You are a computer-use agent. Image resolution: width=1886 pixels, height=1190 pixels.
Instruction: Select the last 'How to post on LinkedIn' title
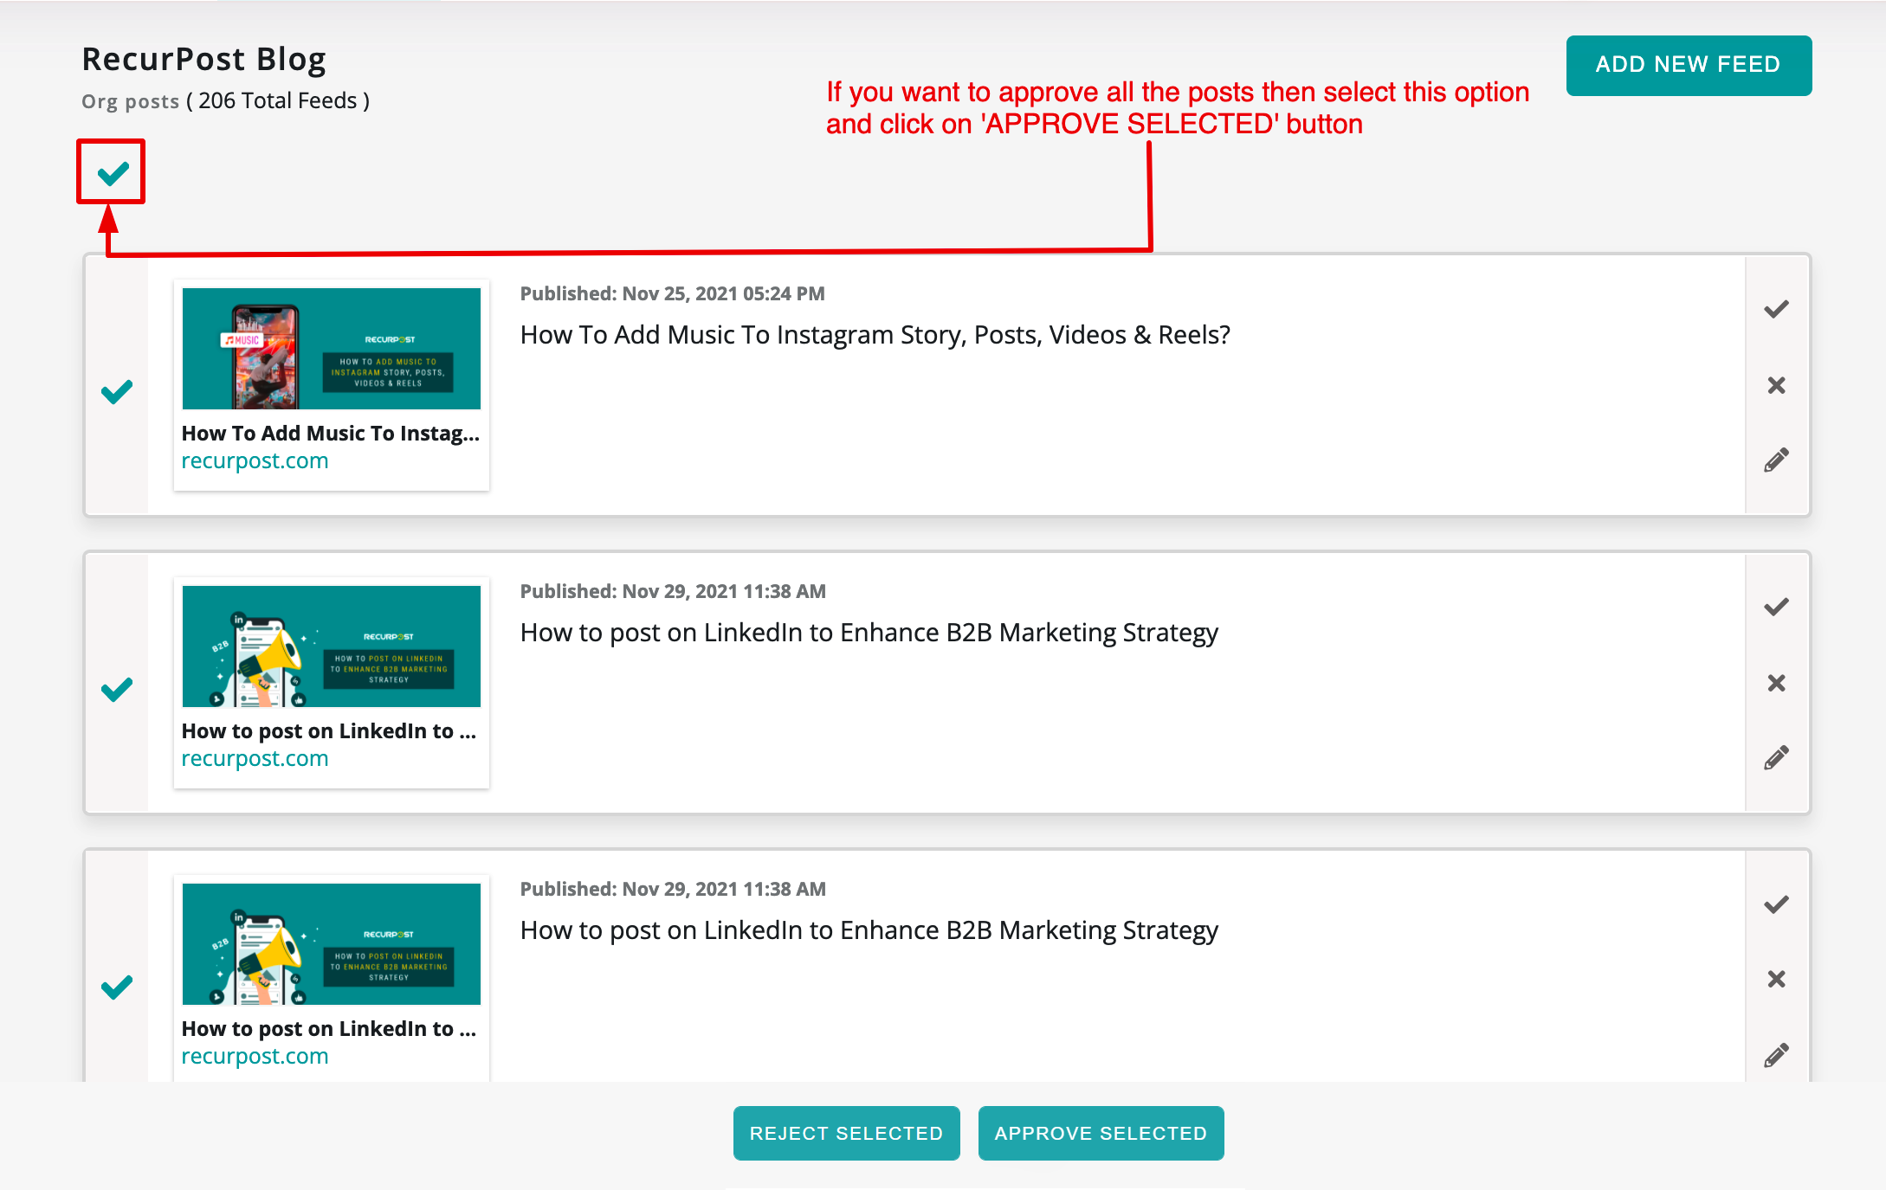click(869, 930)
